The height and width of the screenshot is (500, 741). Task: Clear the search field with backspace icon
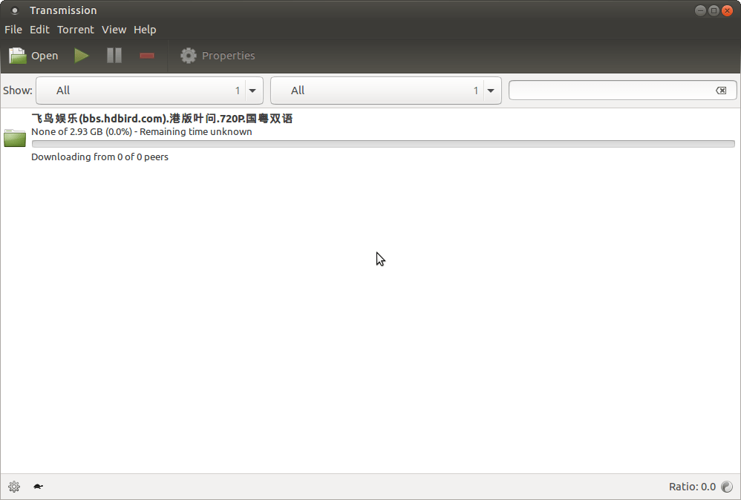click(721, 91)
